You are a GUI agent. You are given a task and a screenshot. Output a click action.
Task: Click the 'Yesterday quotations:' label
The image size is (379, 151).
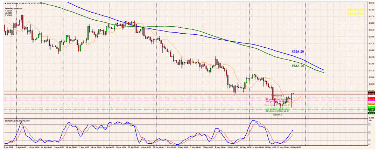coord(13,8)
